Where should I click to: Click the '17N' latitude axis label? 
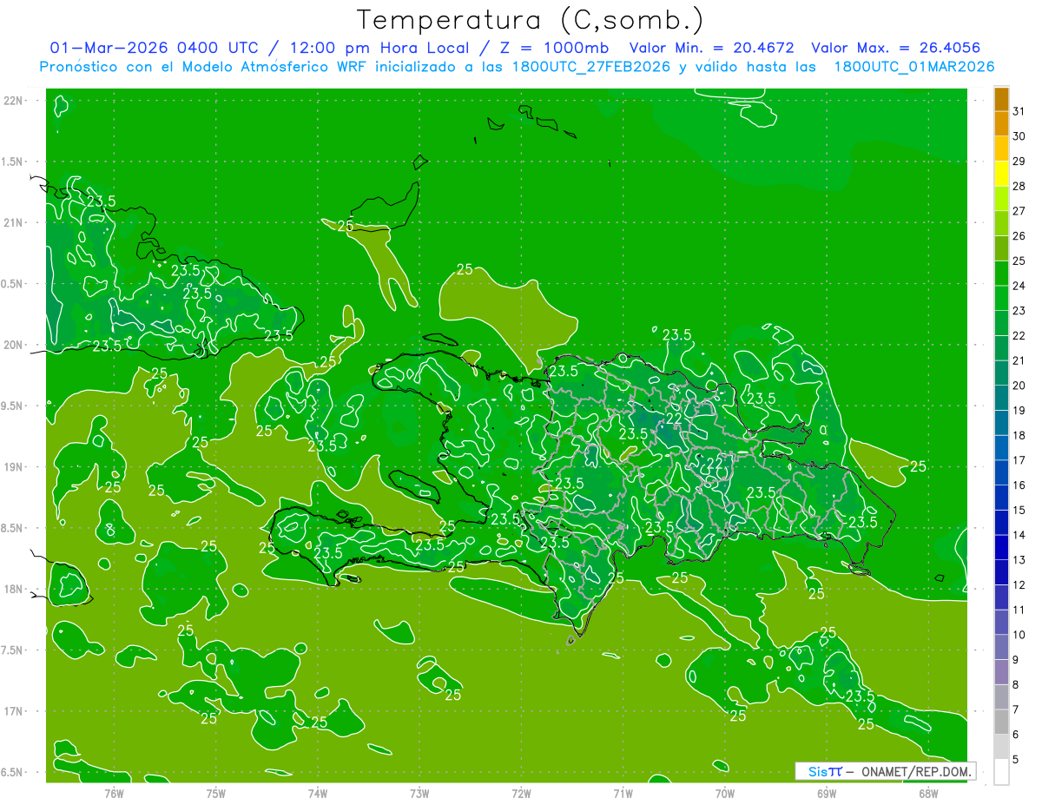13,711
